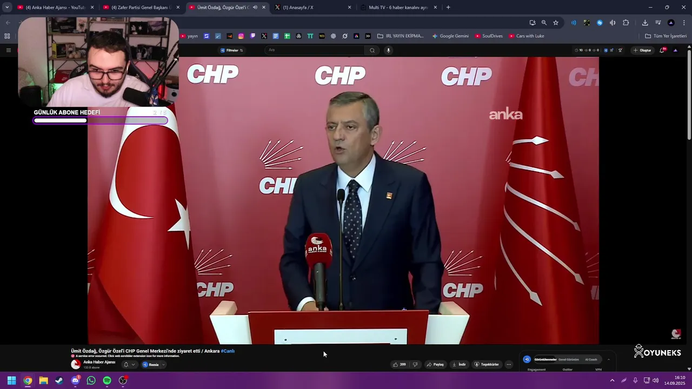Viewport: 692px width, 389px height.
Task: Click the volume booster extension icon
Action: click(x=613, y=23)
